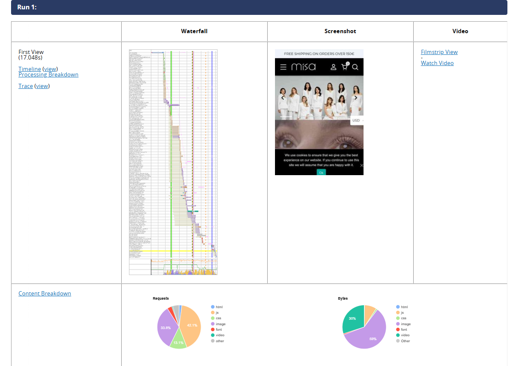Open the waterfall chart thumbnail

click(173, 162)
